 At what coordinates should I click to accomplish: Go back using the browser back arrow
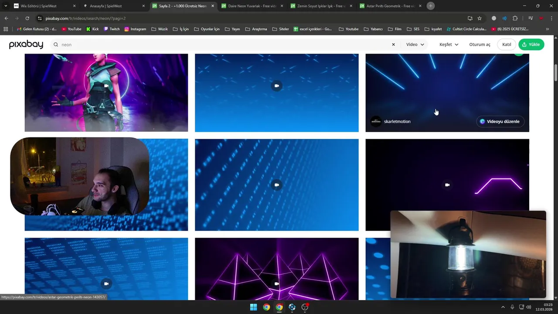[x=6, y=18]
